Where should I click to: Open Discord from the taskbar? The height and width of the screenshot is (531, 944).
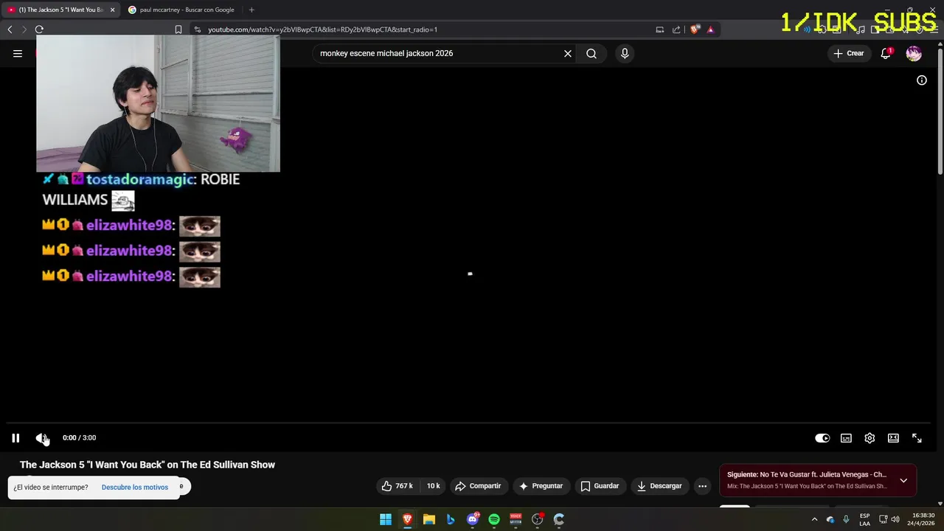473,519
